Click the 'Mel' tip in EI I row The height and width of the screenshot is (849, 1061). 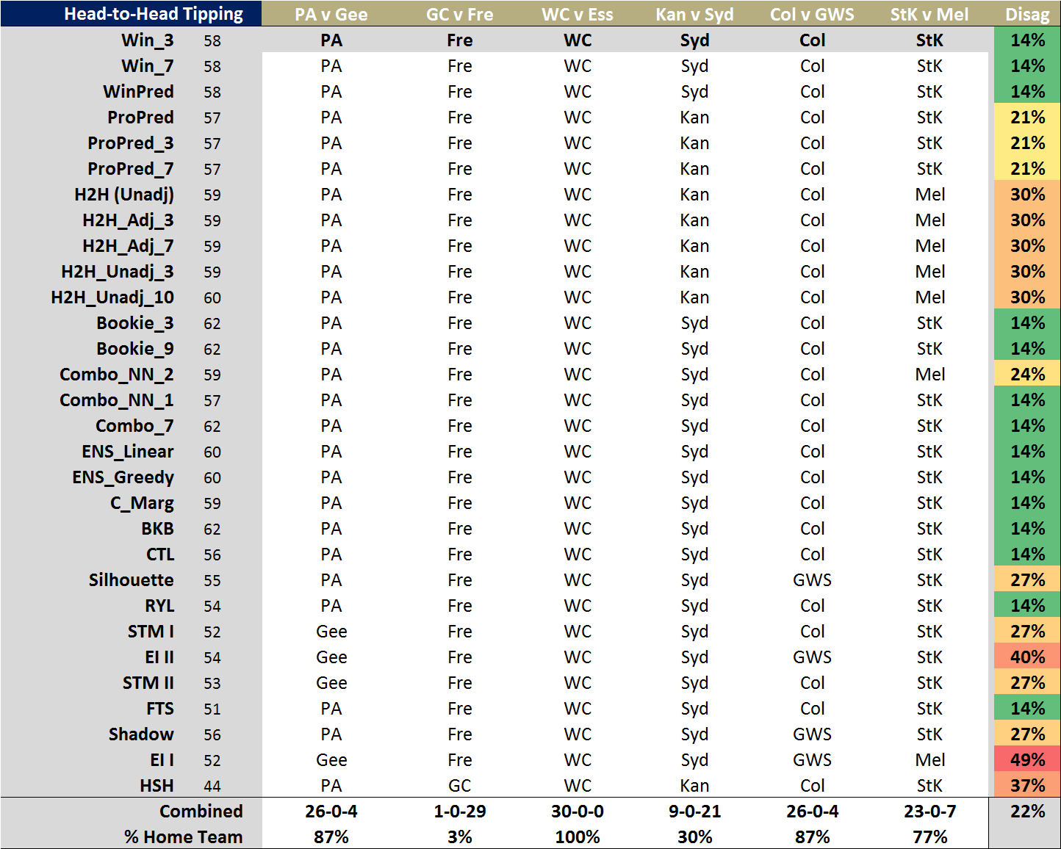930,760
